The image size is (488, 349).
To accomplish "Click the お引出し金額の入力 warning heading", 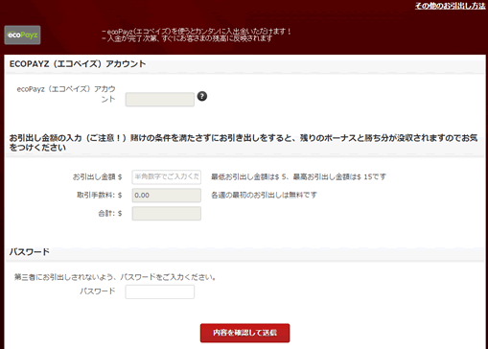I will (x=244, y=143).
